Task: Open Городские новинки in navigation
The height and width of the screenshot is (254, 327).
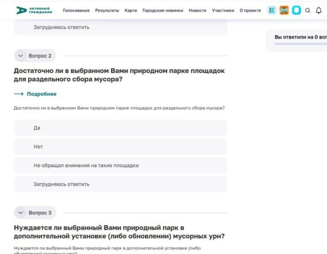Action: pos(163,11)
